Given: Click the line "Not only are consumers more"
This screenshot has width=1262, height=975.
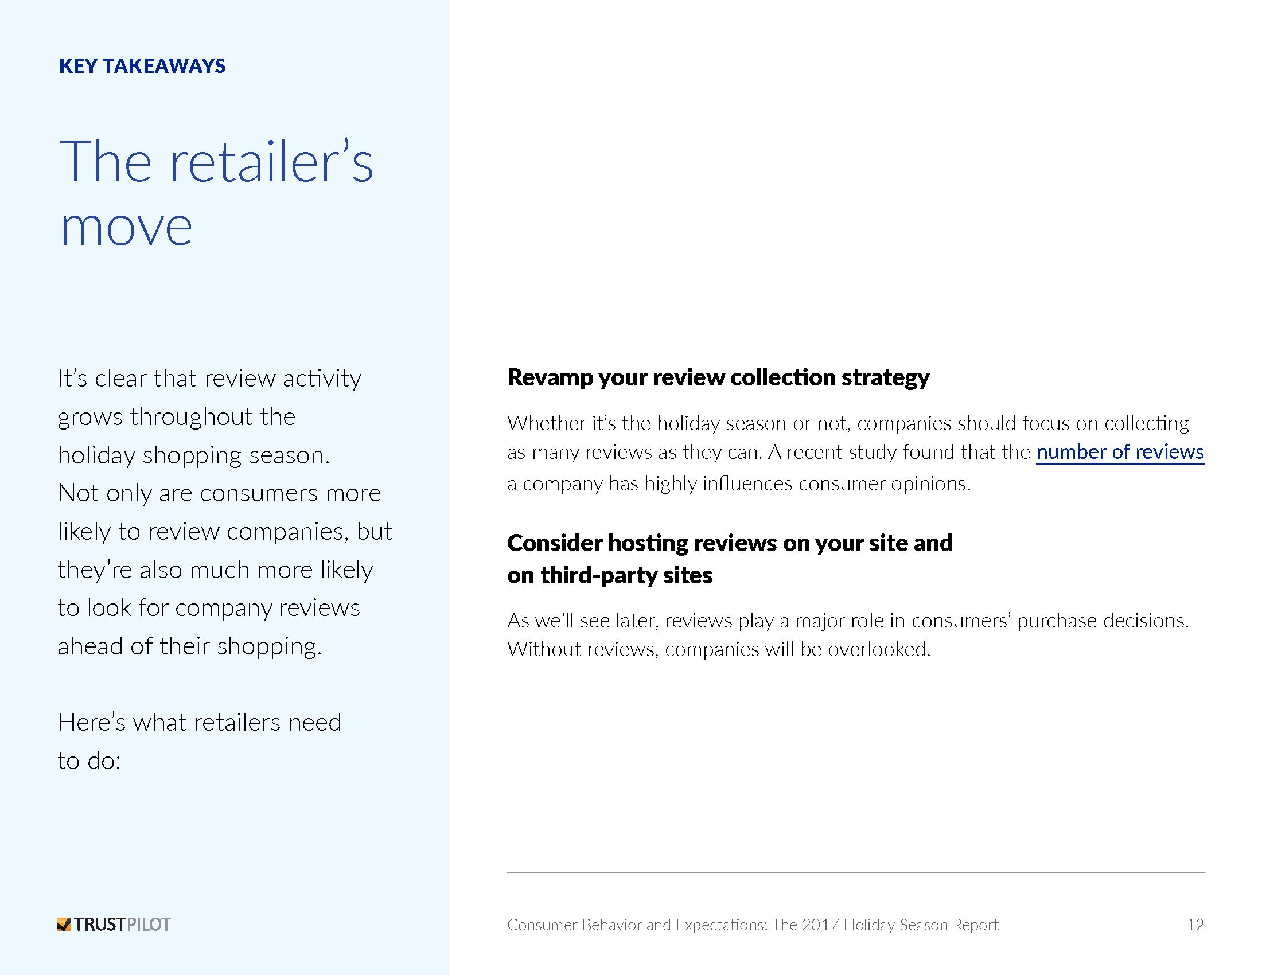Looking at the screenshot, I should tap(220, 493).
